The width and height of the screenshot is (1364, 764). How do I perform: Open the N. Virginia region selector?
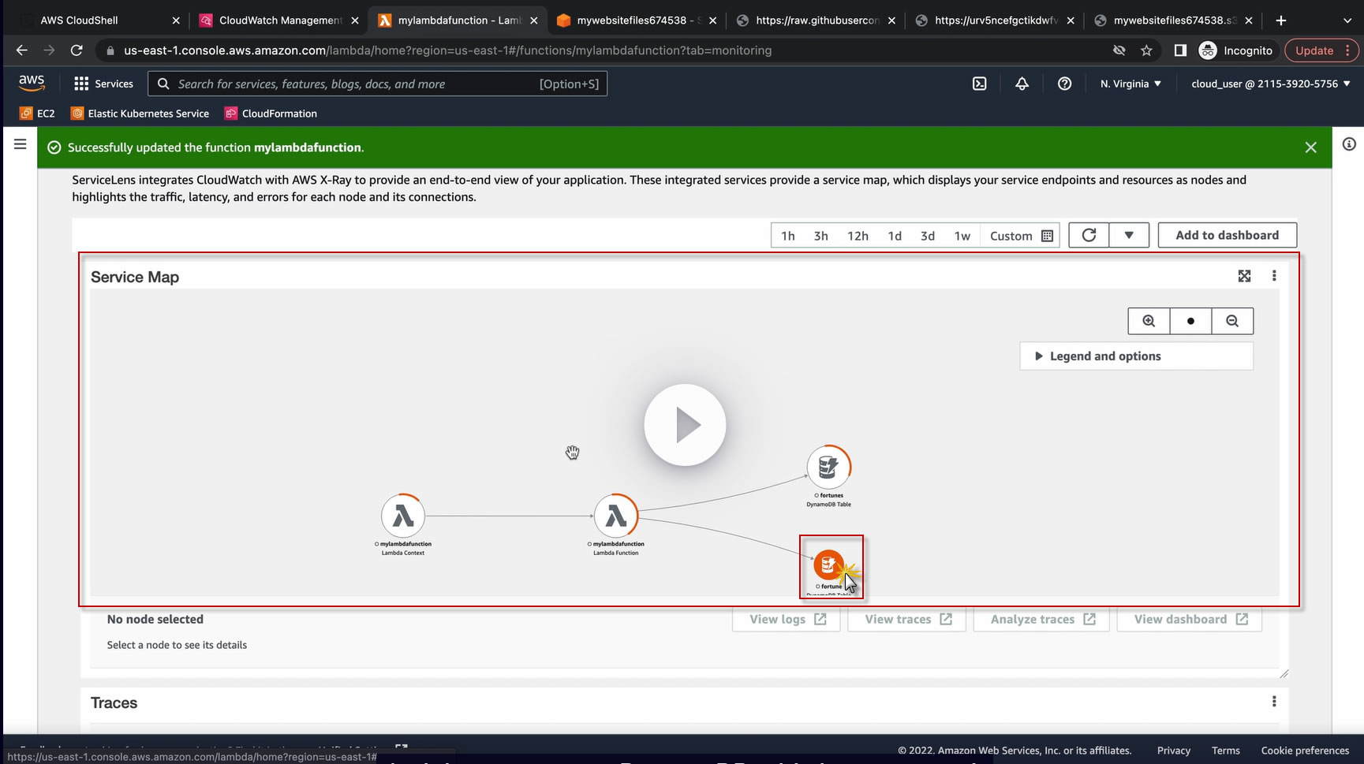click(x=1130, y=84)
